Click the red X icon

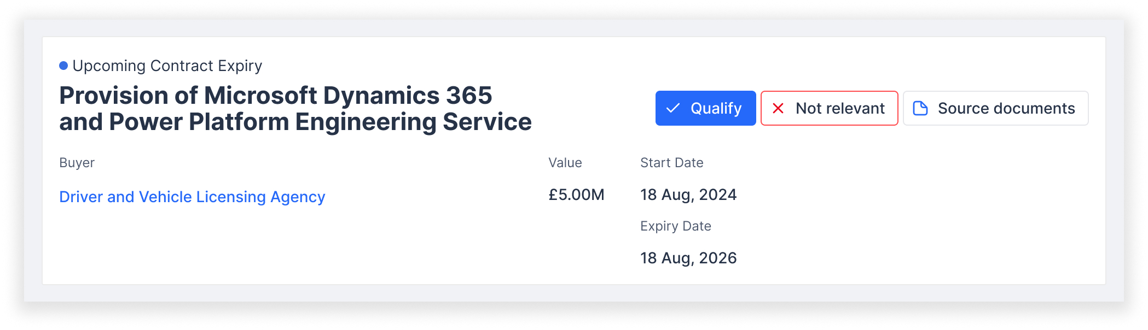pos(778,108)
